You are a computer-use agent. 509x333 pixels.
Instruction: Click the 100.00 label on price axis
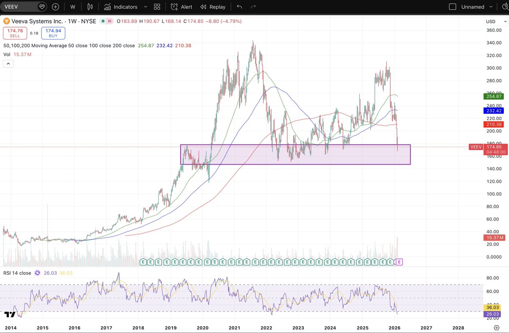tap(494, 194)
